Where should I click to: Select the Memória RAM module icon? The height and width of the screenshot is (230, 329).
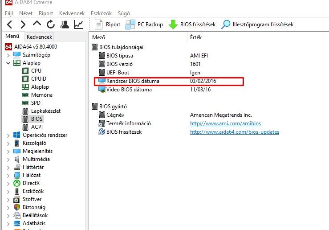25,95
